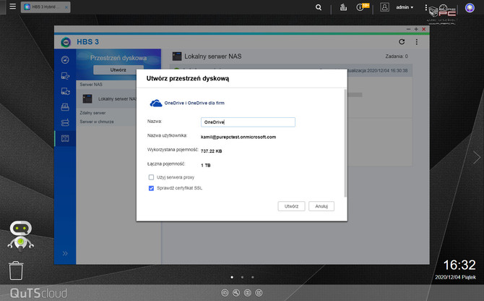
Task: Open the HBS 3 Overview sidebar icon
Action: (65, 59)
